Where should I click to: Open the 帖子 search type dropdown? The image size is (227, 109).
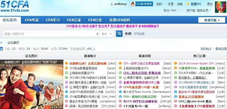[x=107, y=34]
